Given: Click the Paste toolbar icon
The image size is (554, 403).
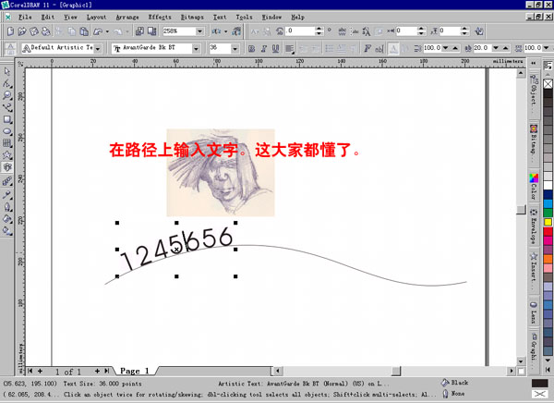Looking at the screenshot, I should pyautogui.click(x=84, y=31).
